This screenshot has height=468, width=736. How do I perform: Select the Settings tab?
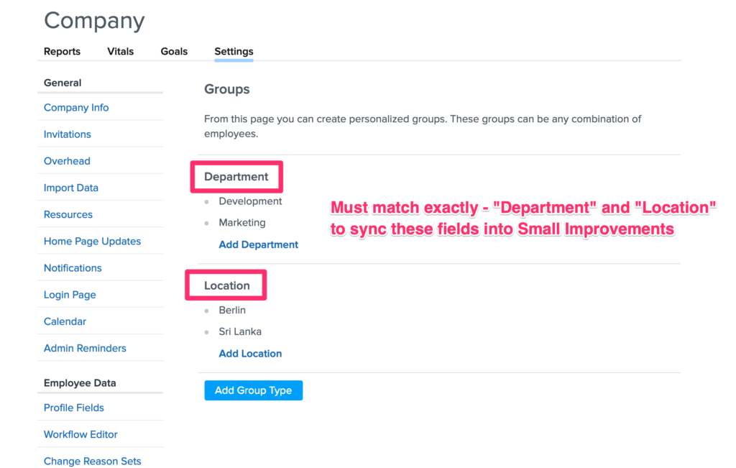(x=234, y=52)
